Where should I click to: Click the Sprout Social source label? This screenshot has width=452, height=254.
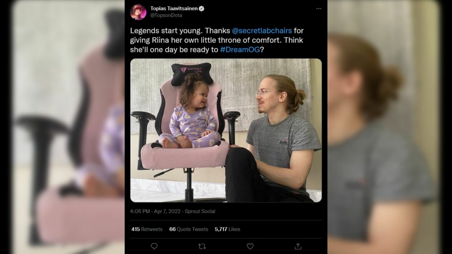(x=200, y=211)
